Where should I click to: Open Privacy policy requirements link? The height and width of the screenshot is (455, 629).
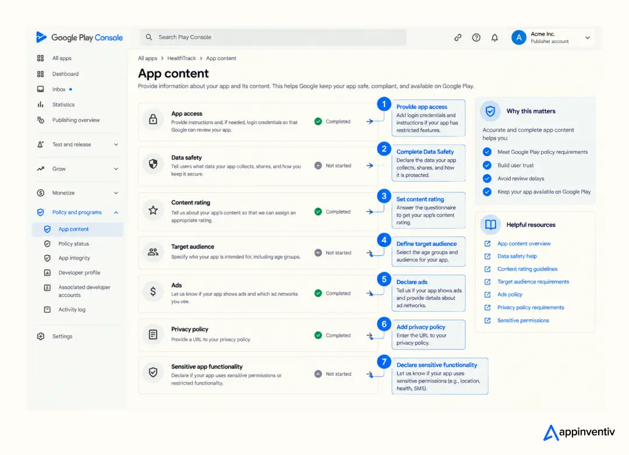click(x=531, y=308)
